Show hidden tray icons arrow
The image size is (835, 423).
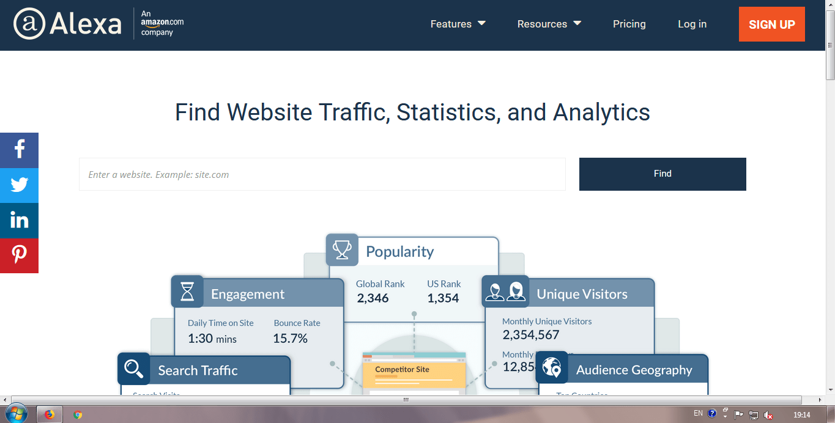[725, 416]
